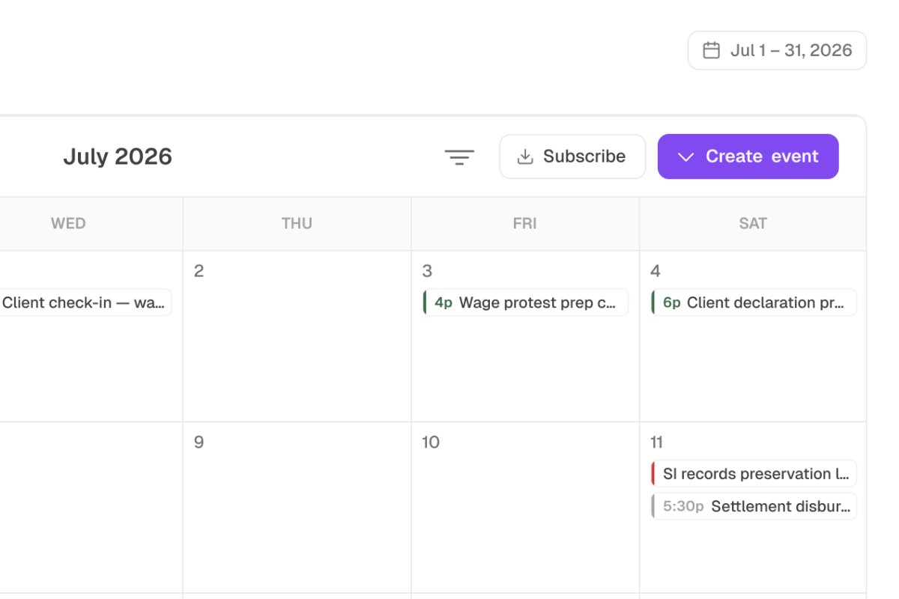Select day 4 date number

click(x=656, y=271)
